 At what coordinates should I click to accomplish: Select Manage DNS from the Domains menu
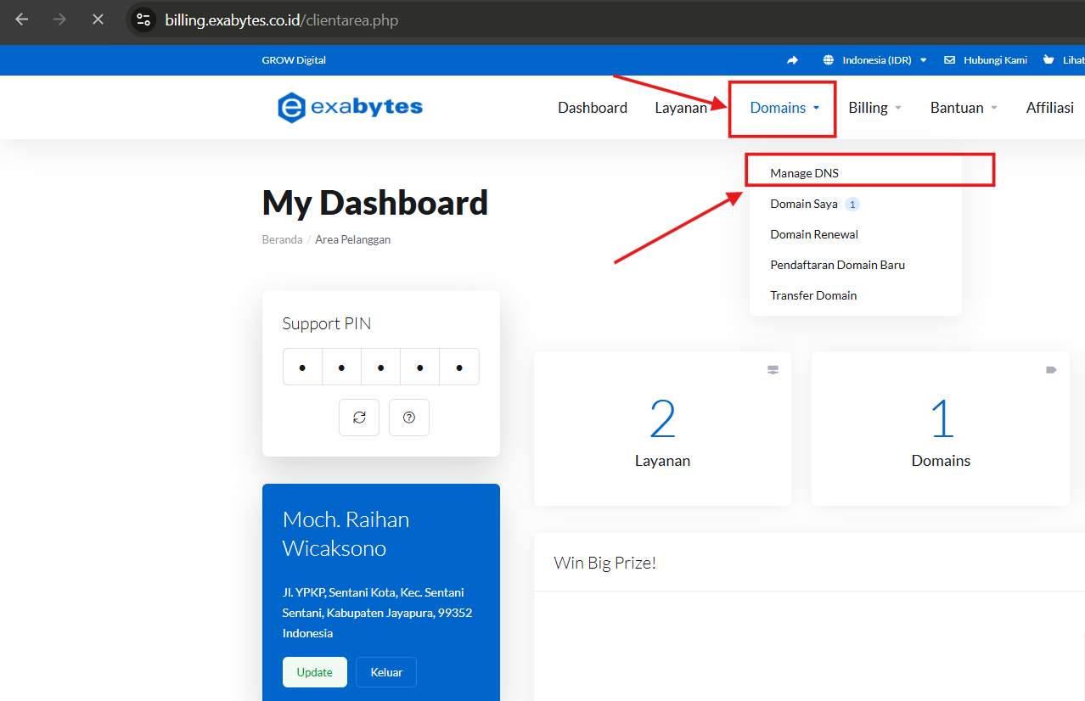coord(804,172)
